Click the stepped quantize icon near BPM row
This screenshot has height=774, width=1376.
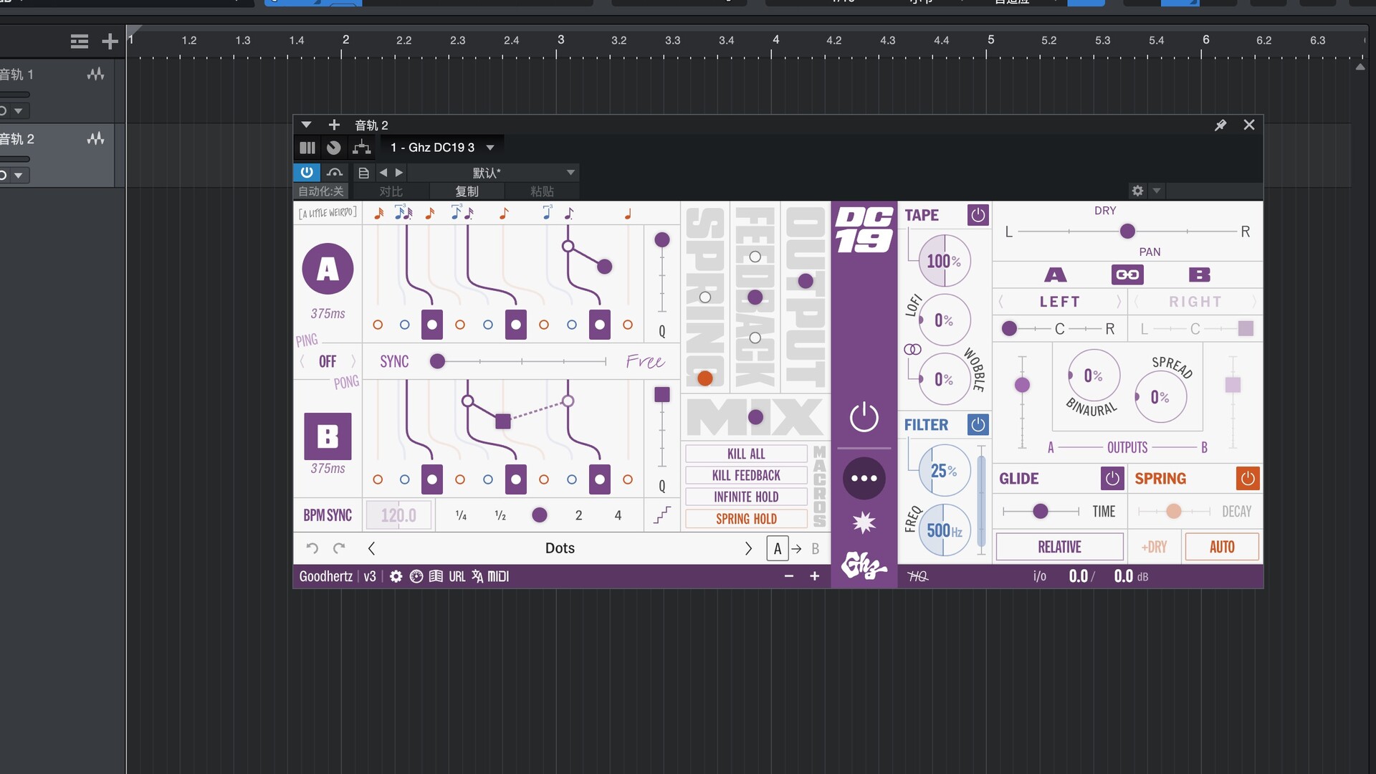[x=662, y=515]
